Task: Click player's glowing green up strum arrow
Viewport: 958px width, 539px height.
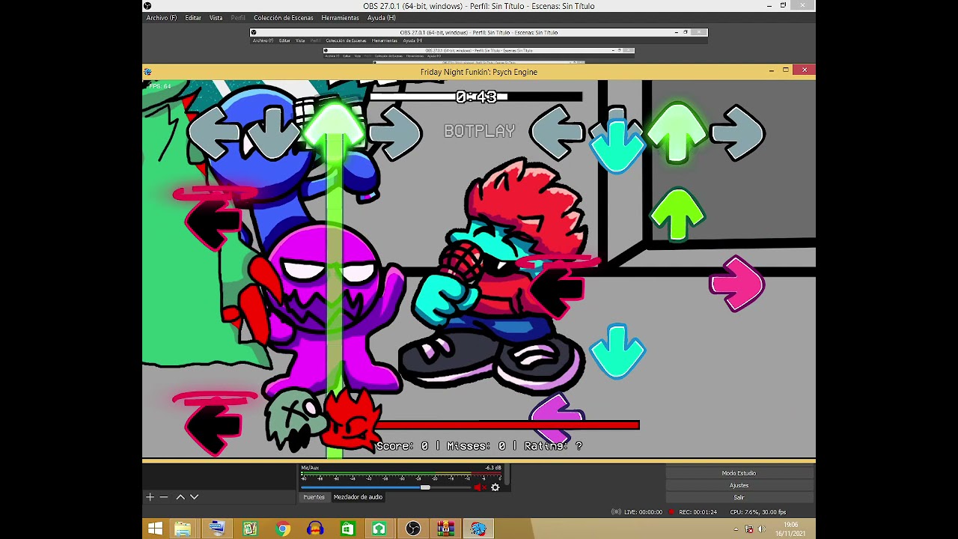Action: (677, 131)
